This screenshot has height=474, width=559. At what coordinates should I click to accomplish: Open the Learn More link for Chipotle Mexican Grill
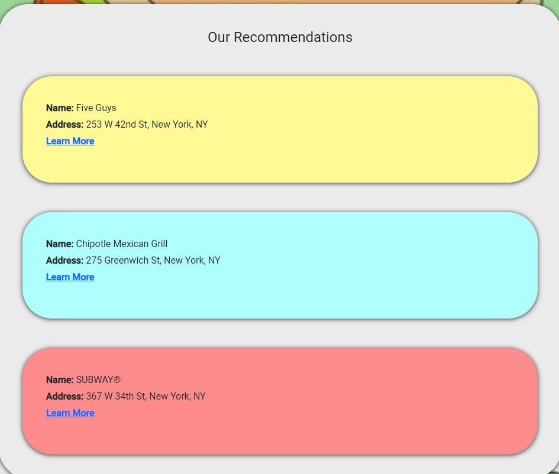pyautogui.click(x=70, y=277)
